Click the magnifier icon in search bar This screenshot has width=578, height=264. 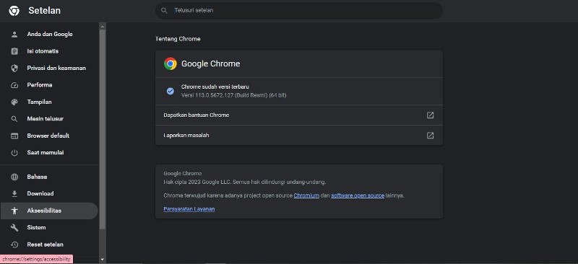tap(164, 10)
